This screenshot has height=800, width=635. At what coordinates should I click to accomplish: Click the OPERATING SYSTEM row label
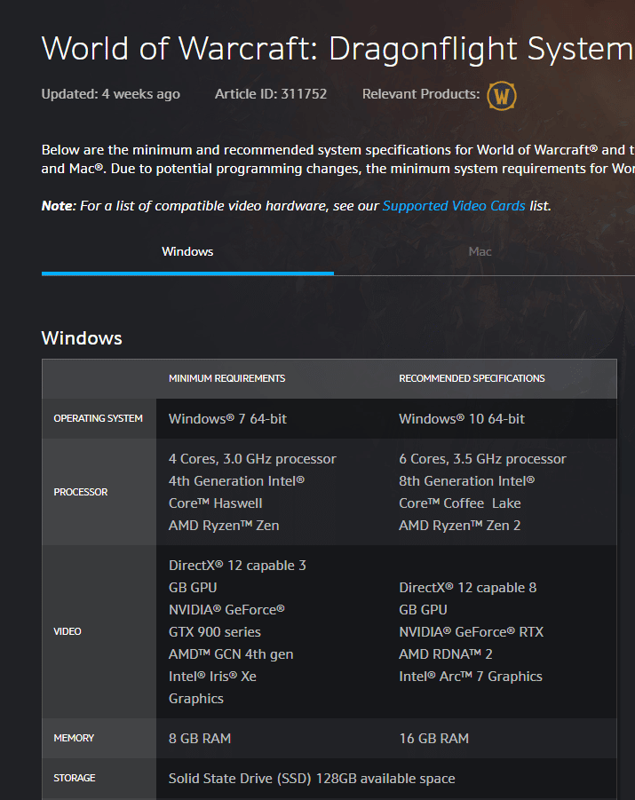tap(98, 418)
